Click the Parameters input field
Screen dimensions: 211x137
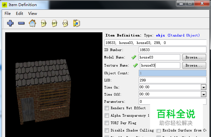(x=172, y=101)
